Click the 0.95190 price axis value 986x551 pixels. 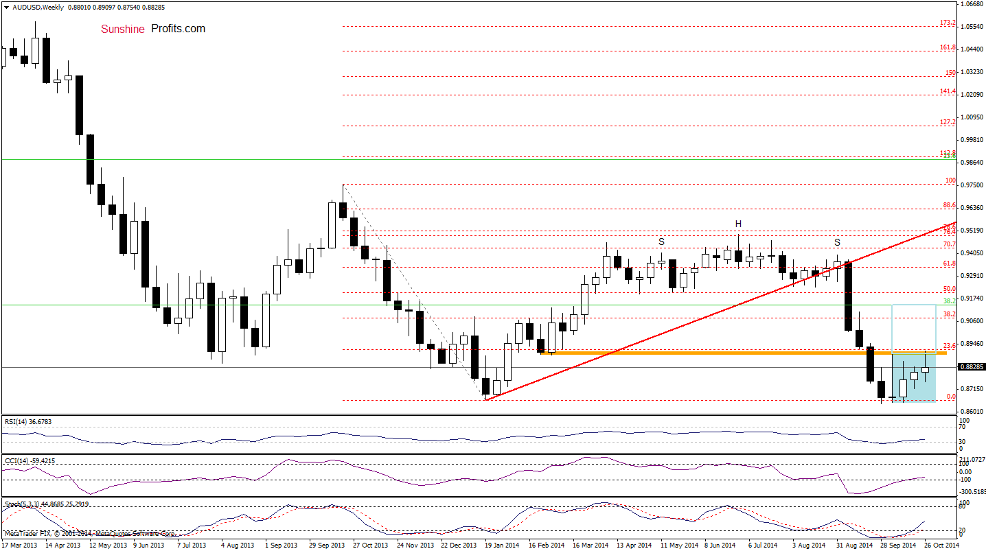click(x=972, y=231)
